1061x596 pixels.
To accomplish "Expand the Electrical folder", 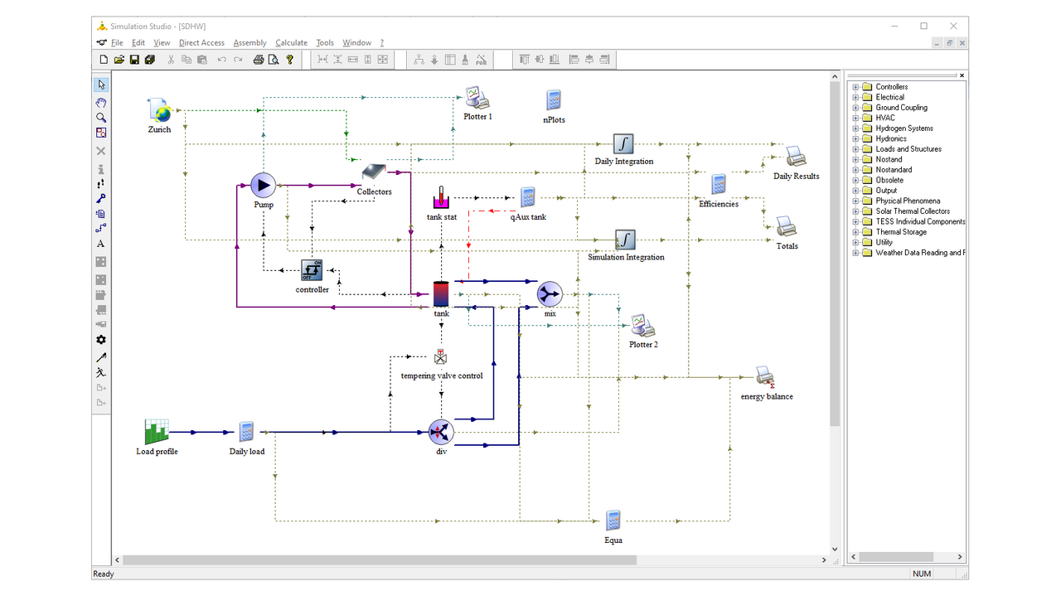I will tap(855, 97).
